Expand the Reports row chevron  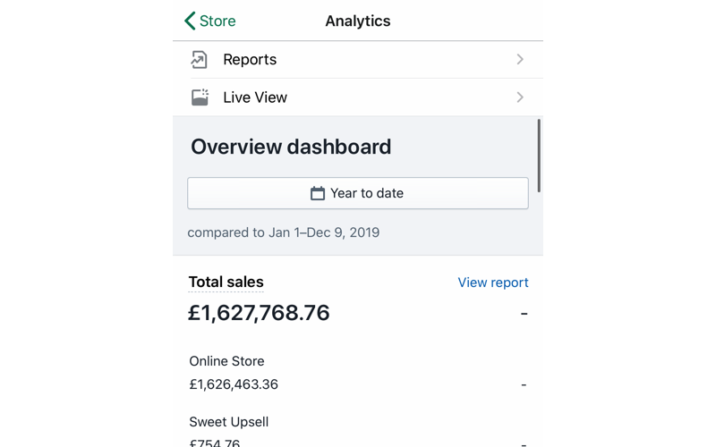pyautogui.click(x=520, y=60)
